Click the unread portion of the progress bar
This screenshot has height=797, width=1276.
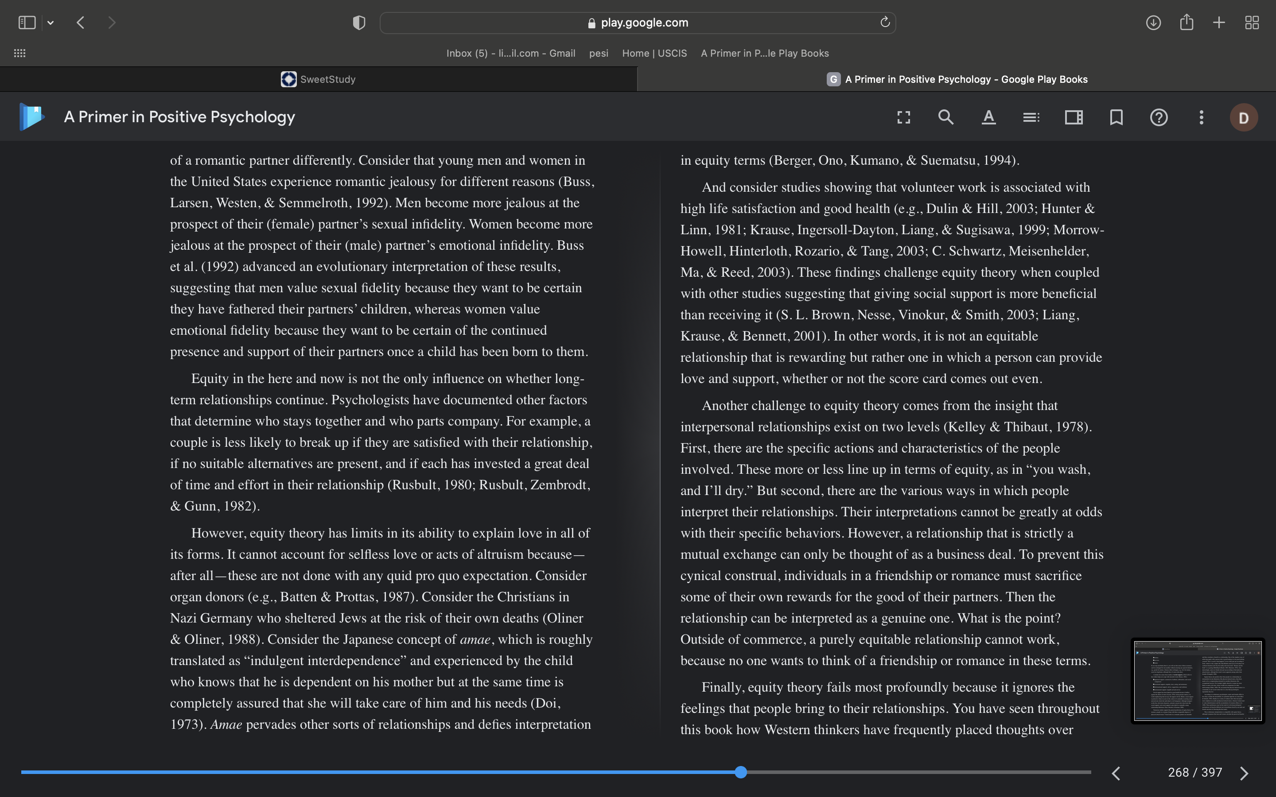coord(919,772)
